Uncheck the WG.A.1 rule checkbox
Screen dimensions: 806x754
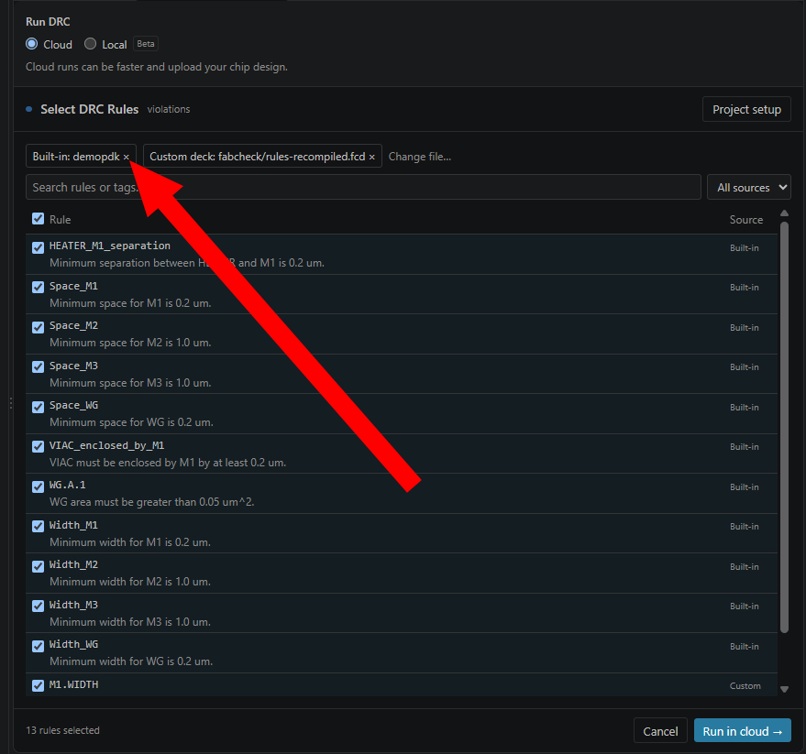pyautogui.click(x=38, y=486)
